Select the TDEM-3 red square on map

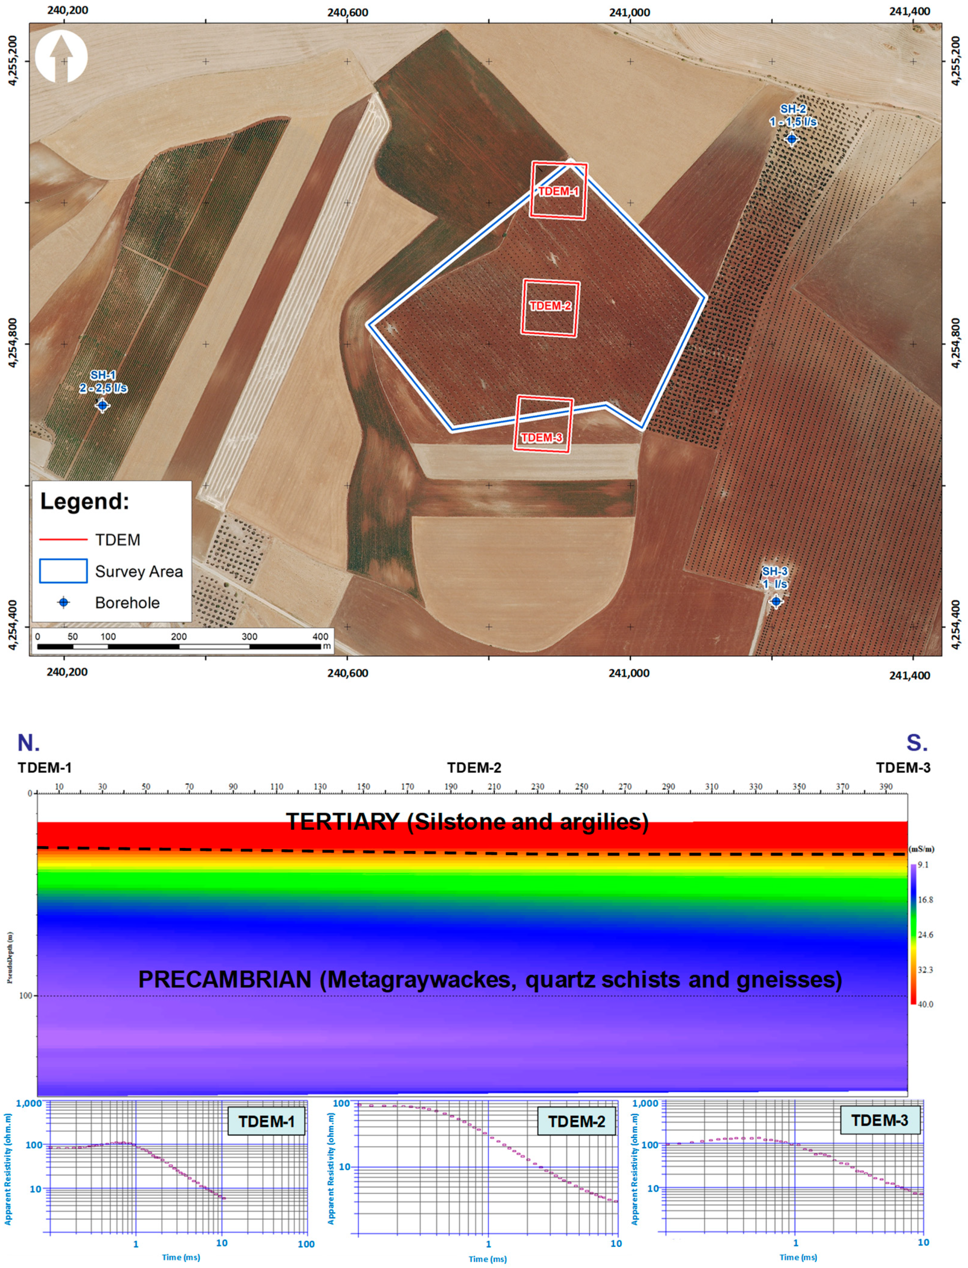point(543,424)
